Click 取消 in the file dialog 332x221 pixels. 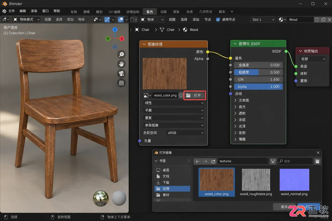click(x=284, y=207)
